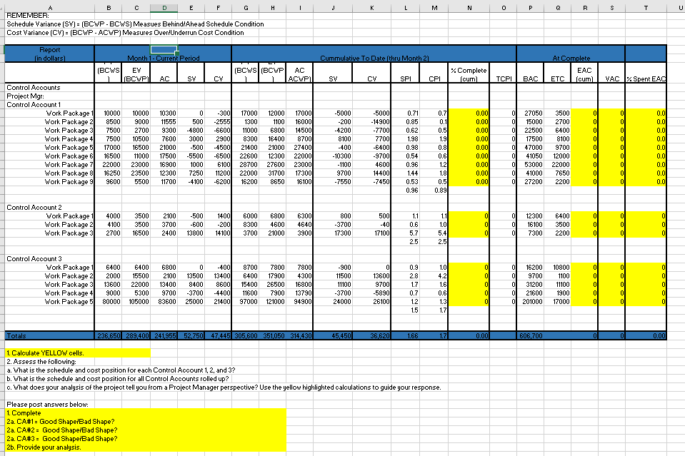Click the 1. Complete answer cell

coord(146,412)
